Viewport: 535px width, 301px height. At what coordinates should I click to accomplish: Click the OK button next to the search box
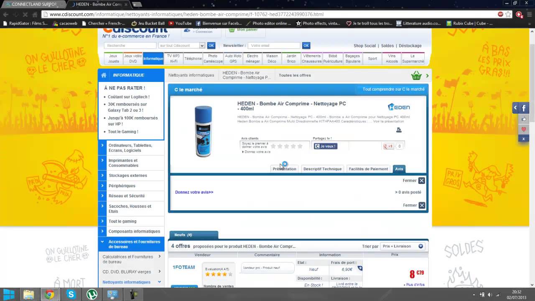point(211,46)
